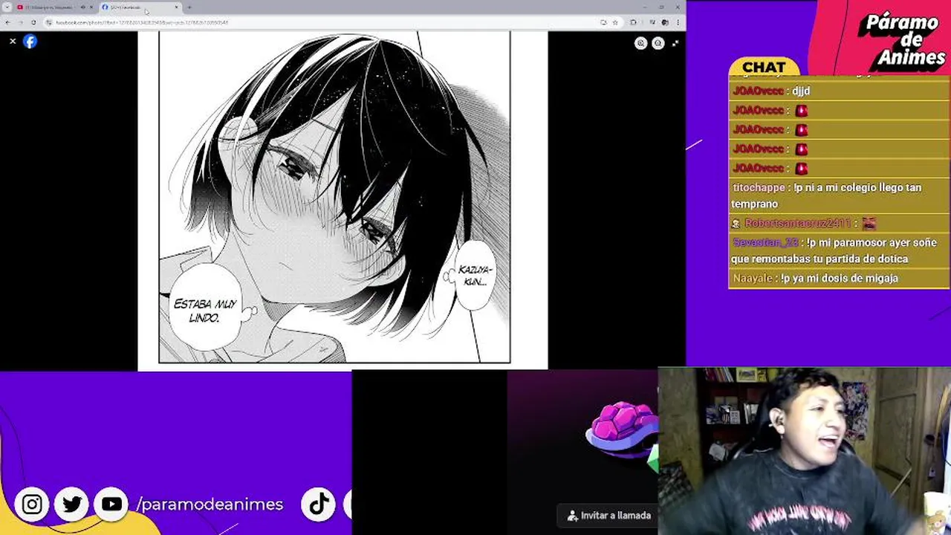The height and width of the screenshot is (535, 951).
Task: Click Naayale's chat message
Action: pos(837,278)
